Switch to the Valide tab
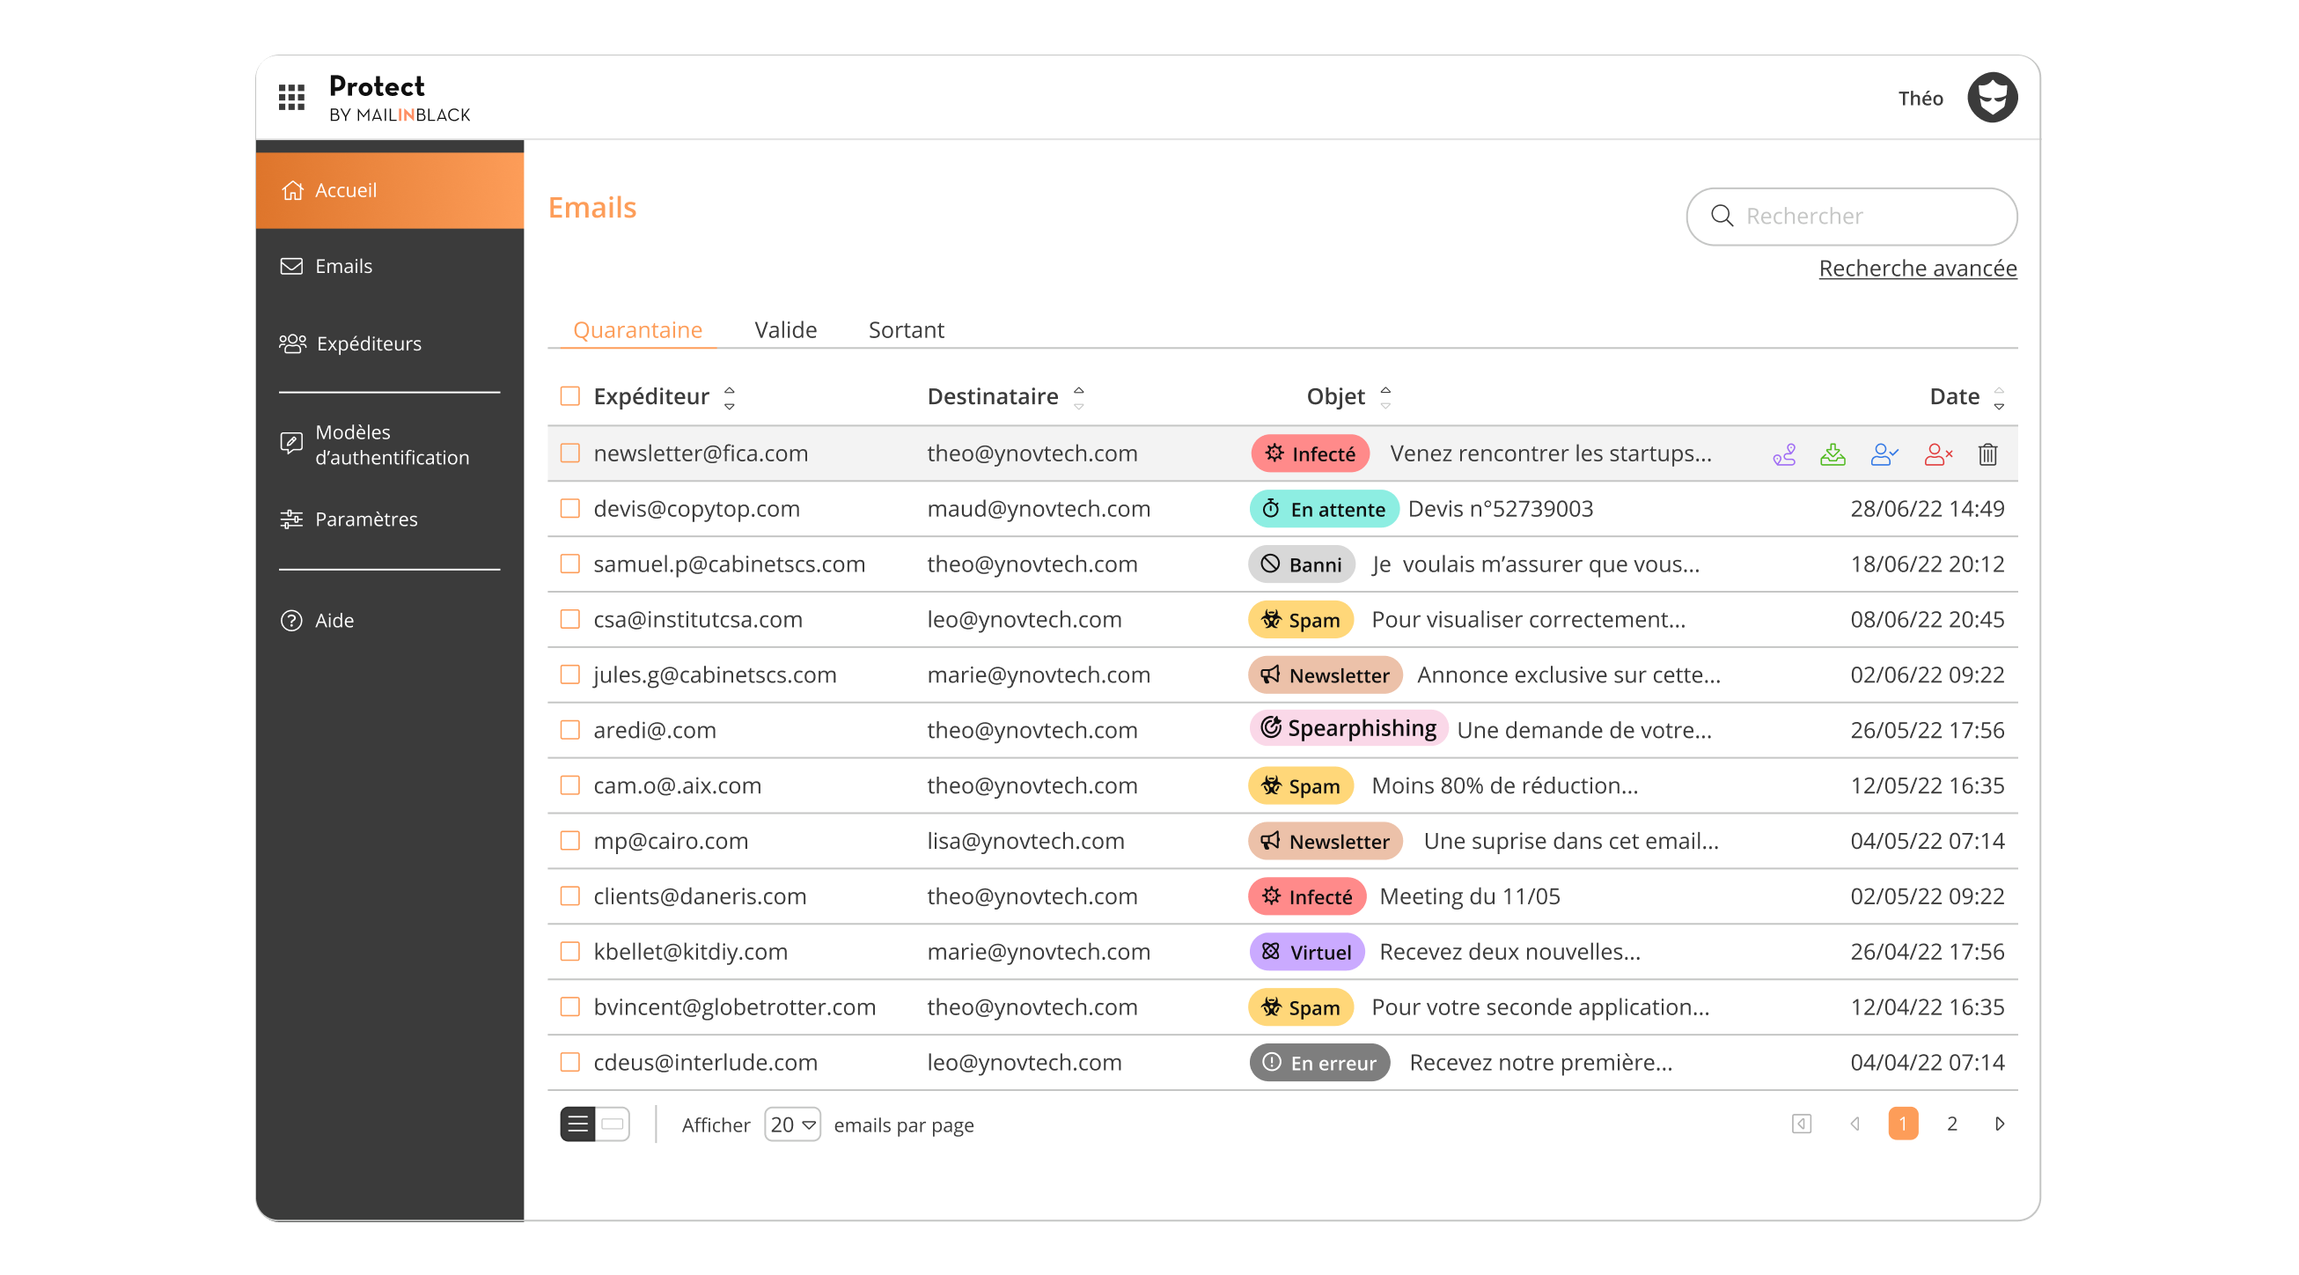Screen dimensions: 2299x1275 [x=784, y=328]
